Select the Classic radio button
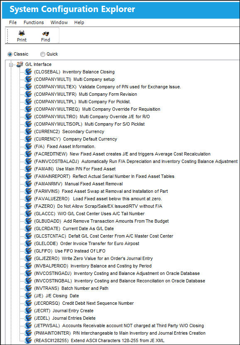The image size is (240, 345). [10, 54]
